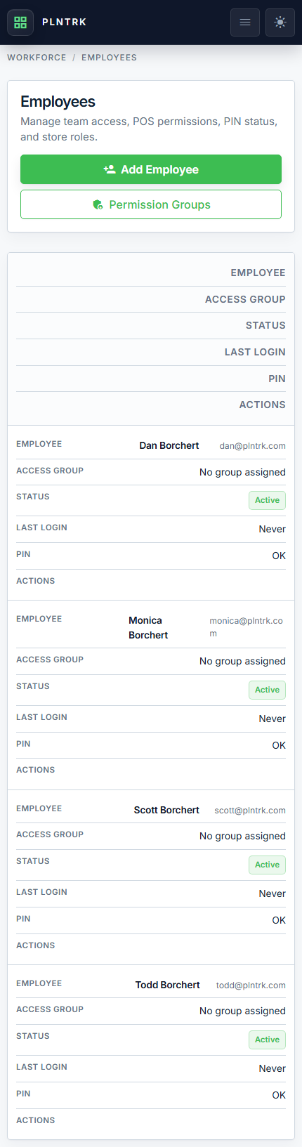Click Scott Borchert's name
This screenshot has width=302, height=1147.
point(166,810)
